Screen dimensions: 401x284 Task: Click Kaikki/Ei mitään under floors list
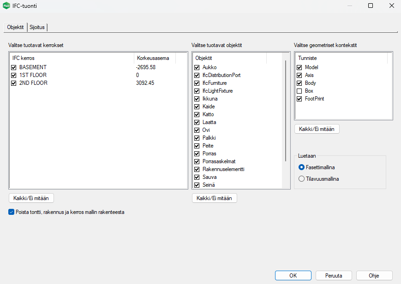click(x=31, y=198)
